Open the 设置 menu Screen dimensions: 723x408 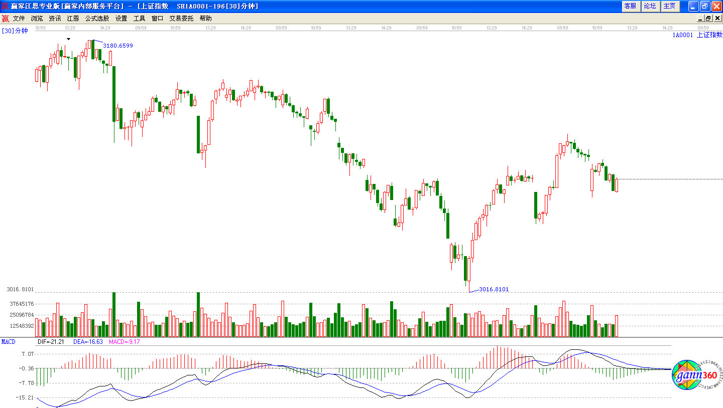click(121, 19)
